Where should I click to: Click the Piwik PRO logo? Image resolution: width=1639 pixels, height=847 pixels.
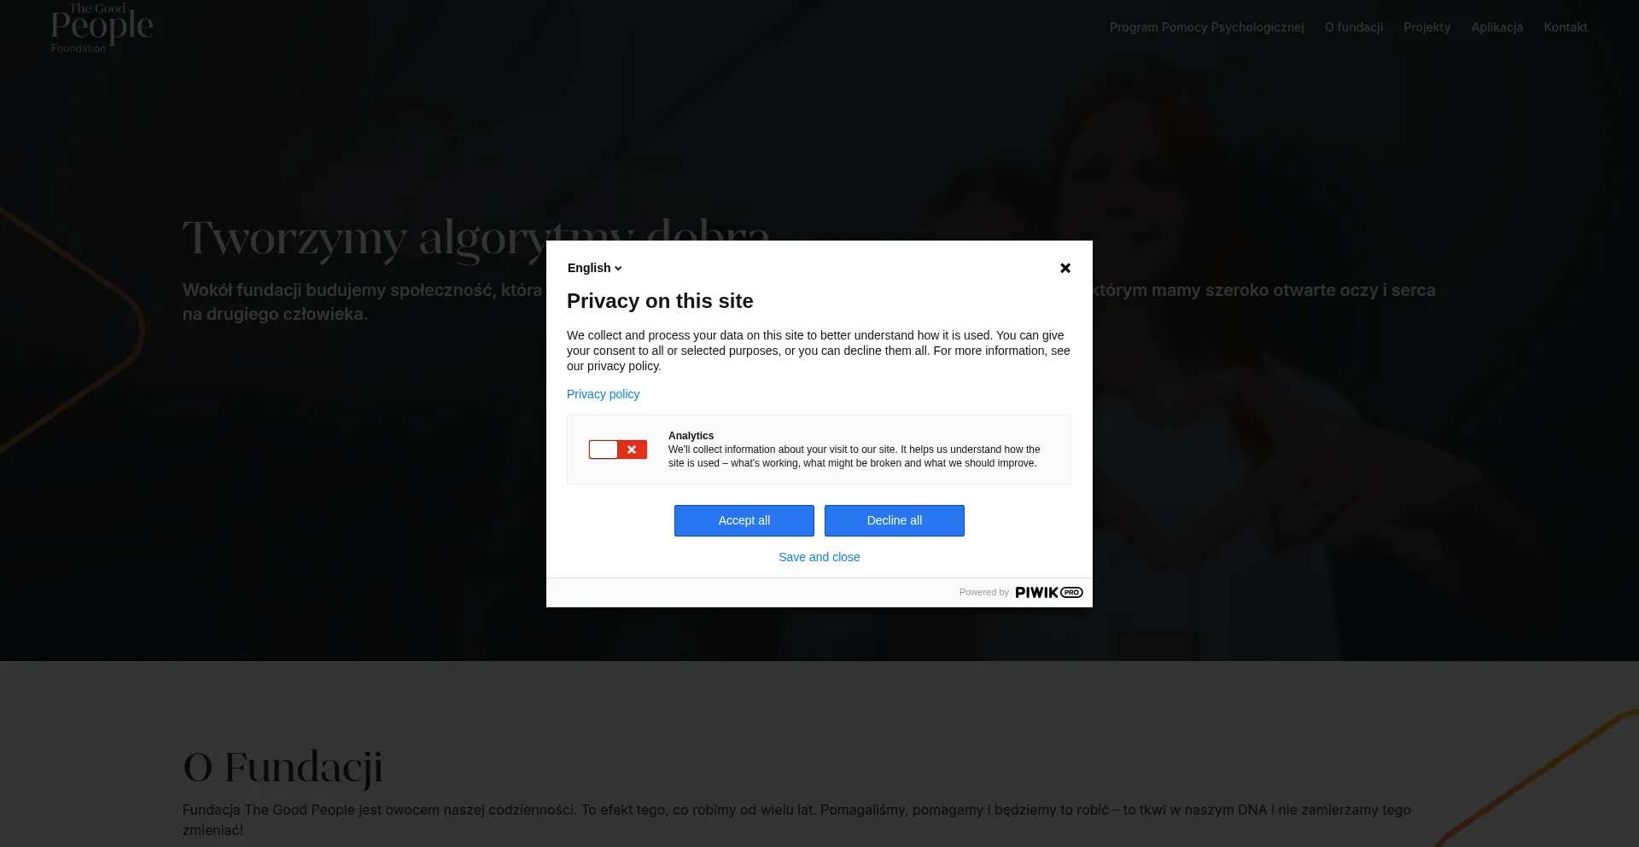click(1048, 593)
